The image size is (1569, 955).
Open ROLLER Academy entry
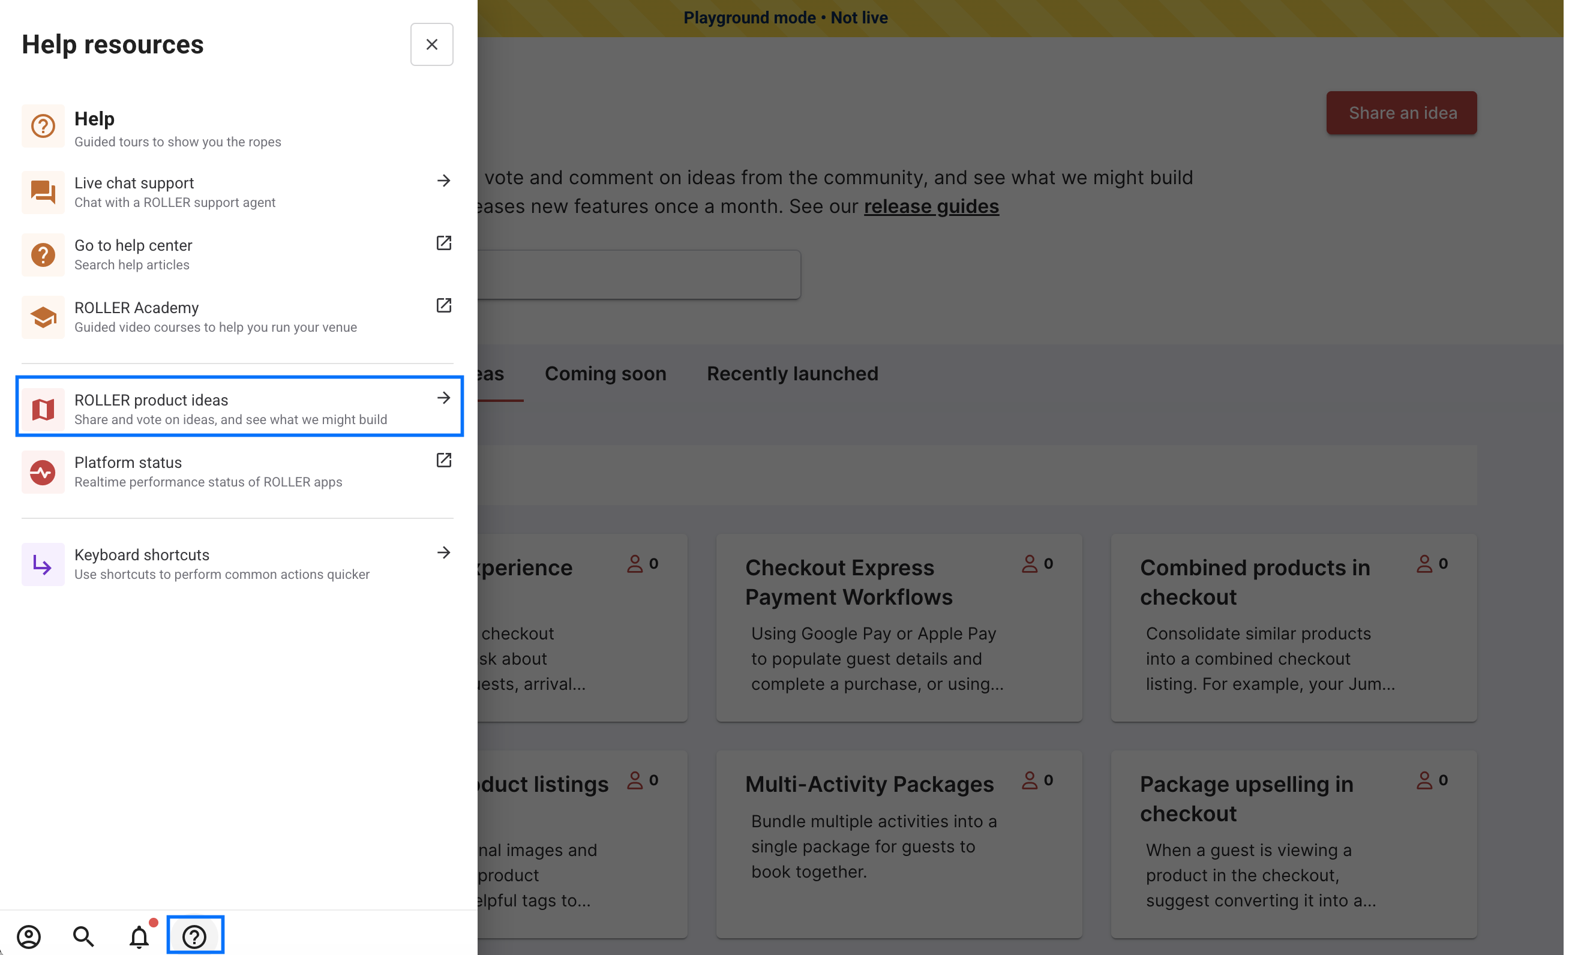point(238,317)
